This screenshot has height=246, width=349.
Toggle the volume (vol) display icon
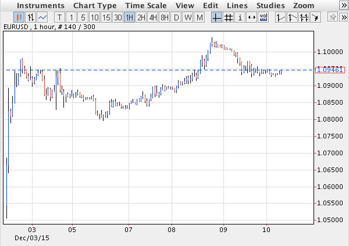[x=263, y=17]
